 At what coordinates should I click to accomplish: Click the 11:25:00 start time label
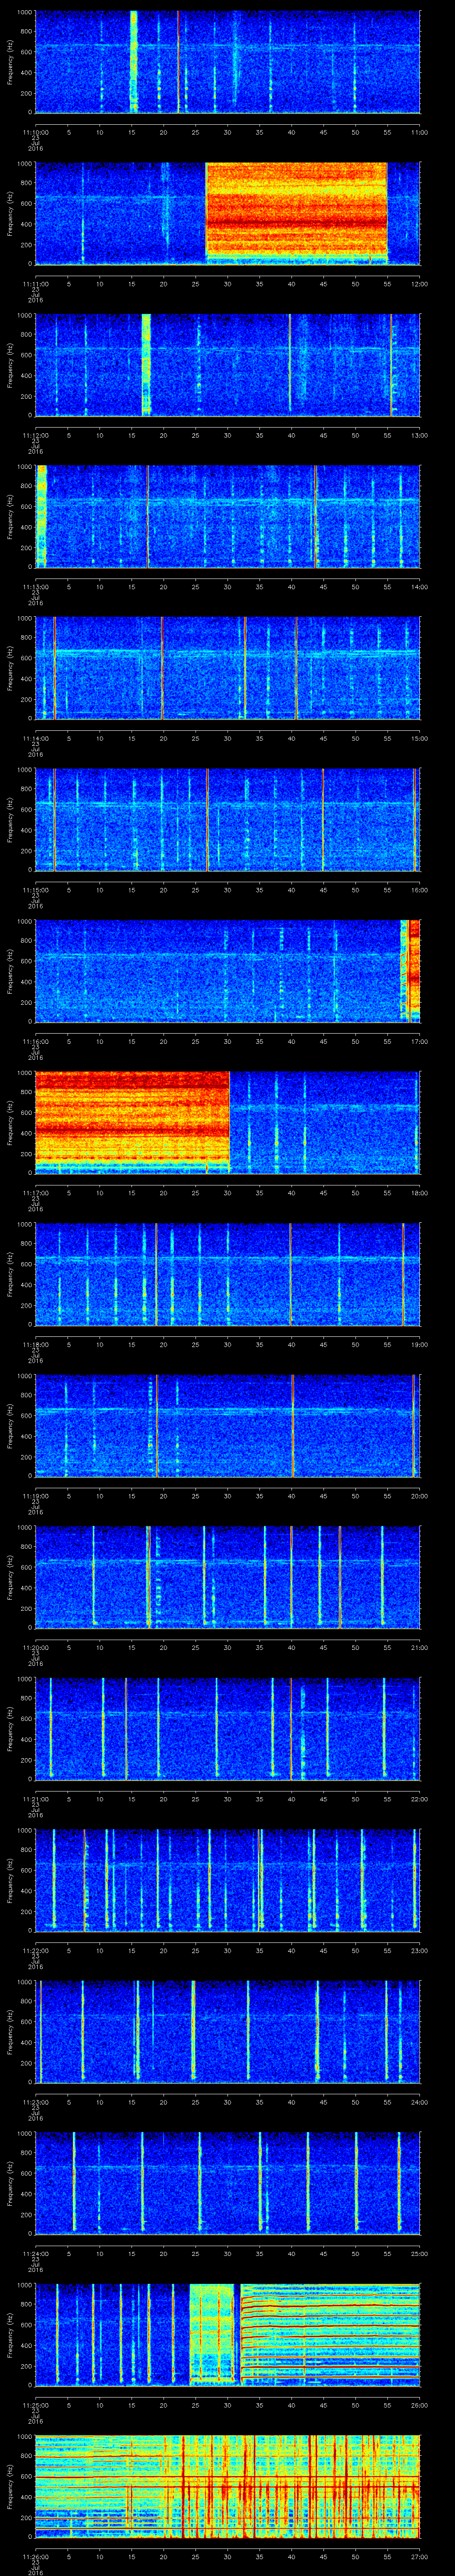click(35, 2405)
